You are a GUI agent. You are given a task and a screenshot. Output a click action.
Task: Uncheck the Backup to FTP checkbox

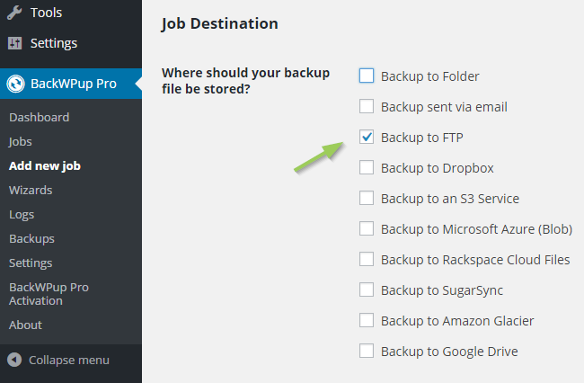pos(367,137)
